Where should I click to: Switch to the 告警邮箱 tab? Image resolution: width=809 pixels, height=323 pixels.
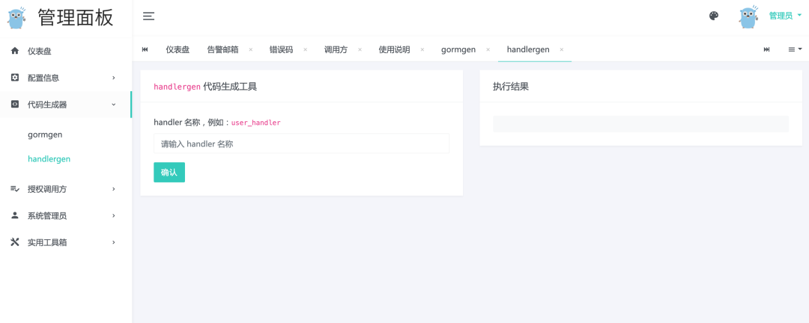tap(222, 49)
